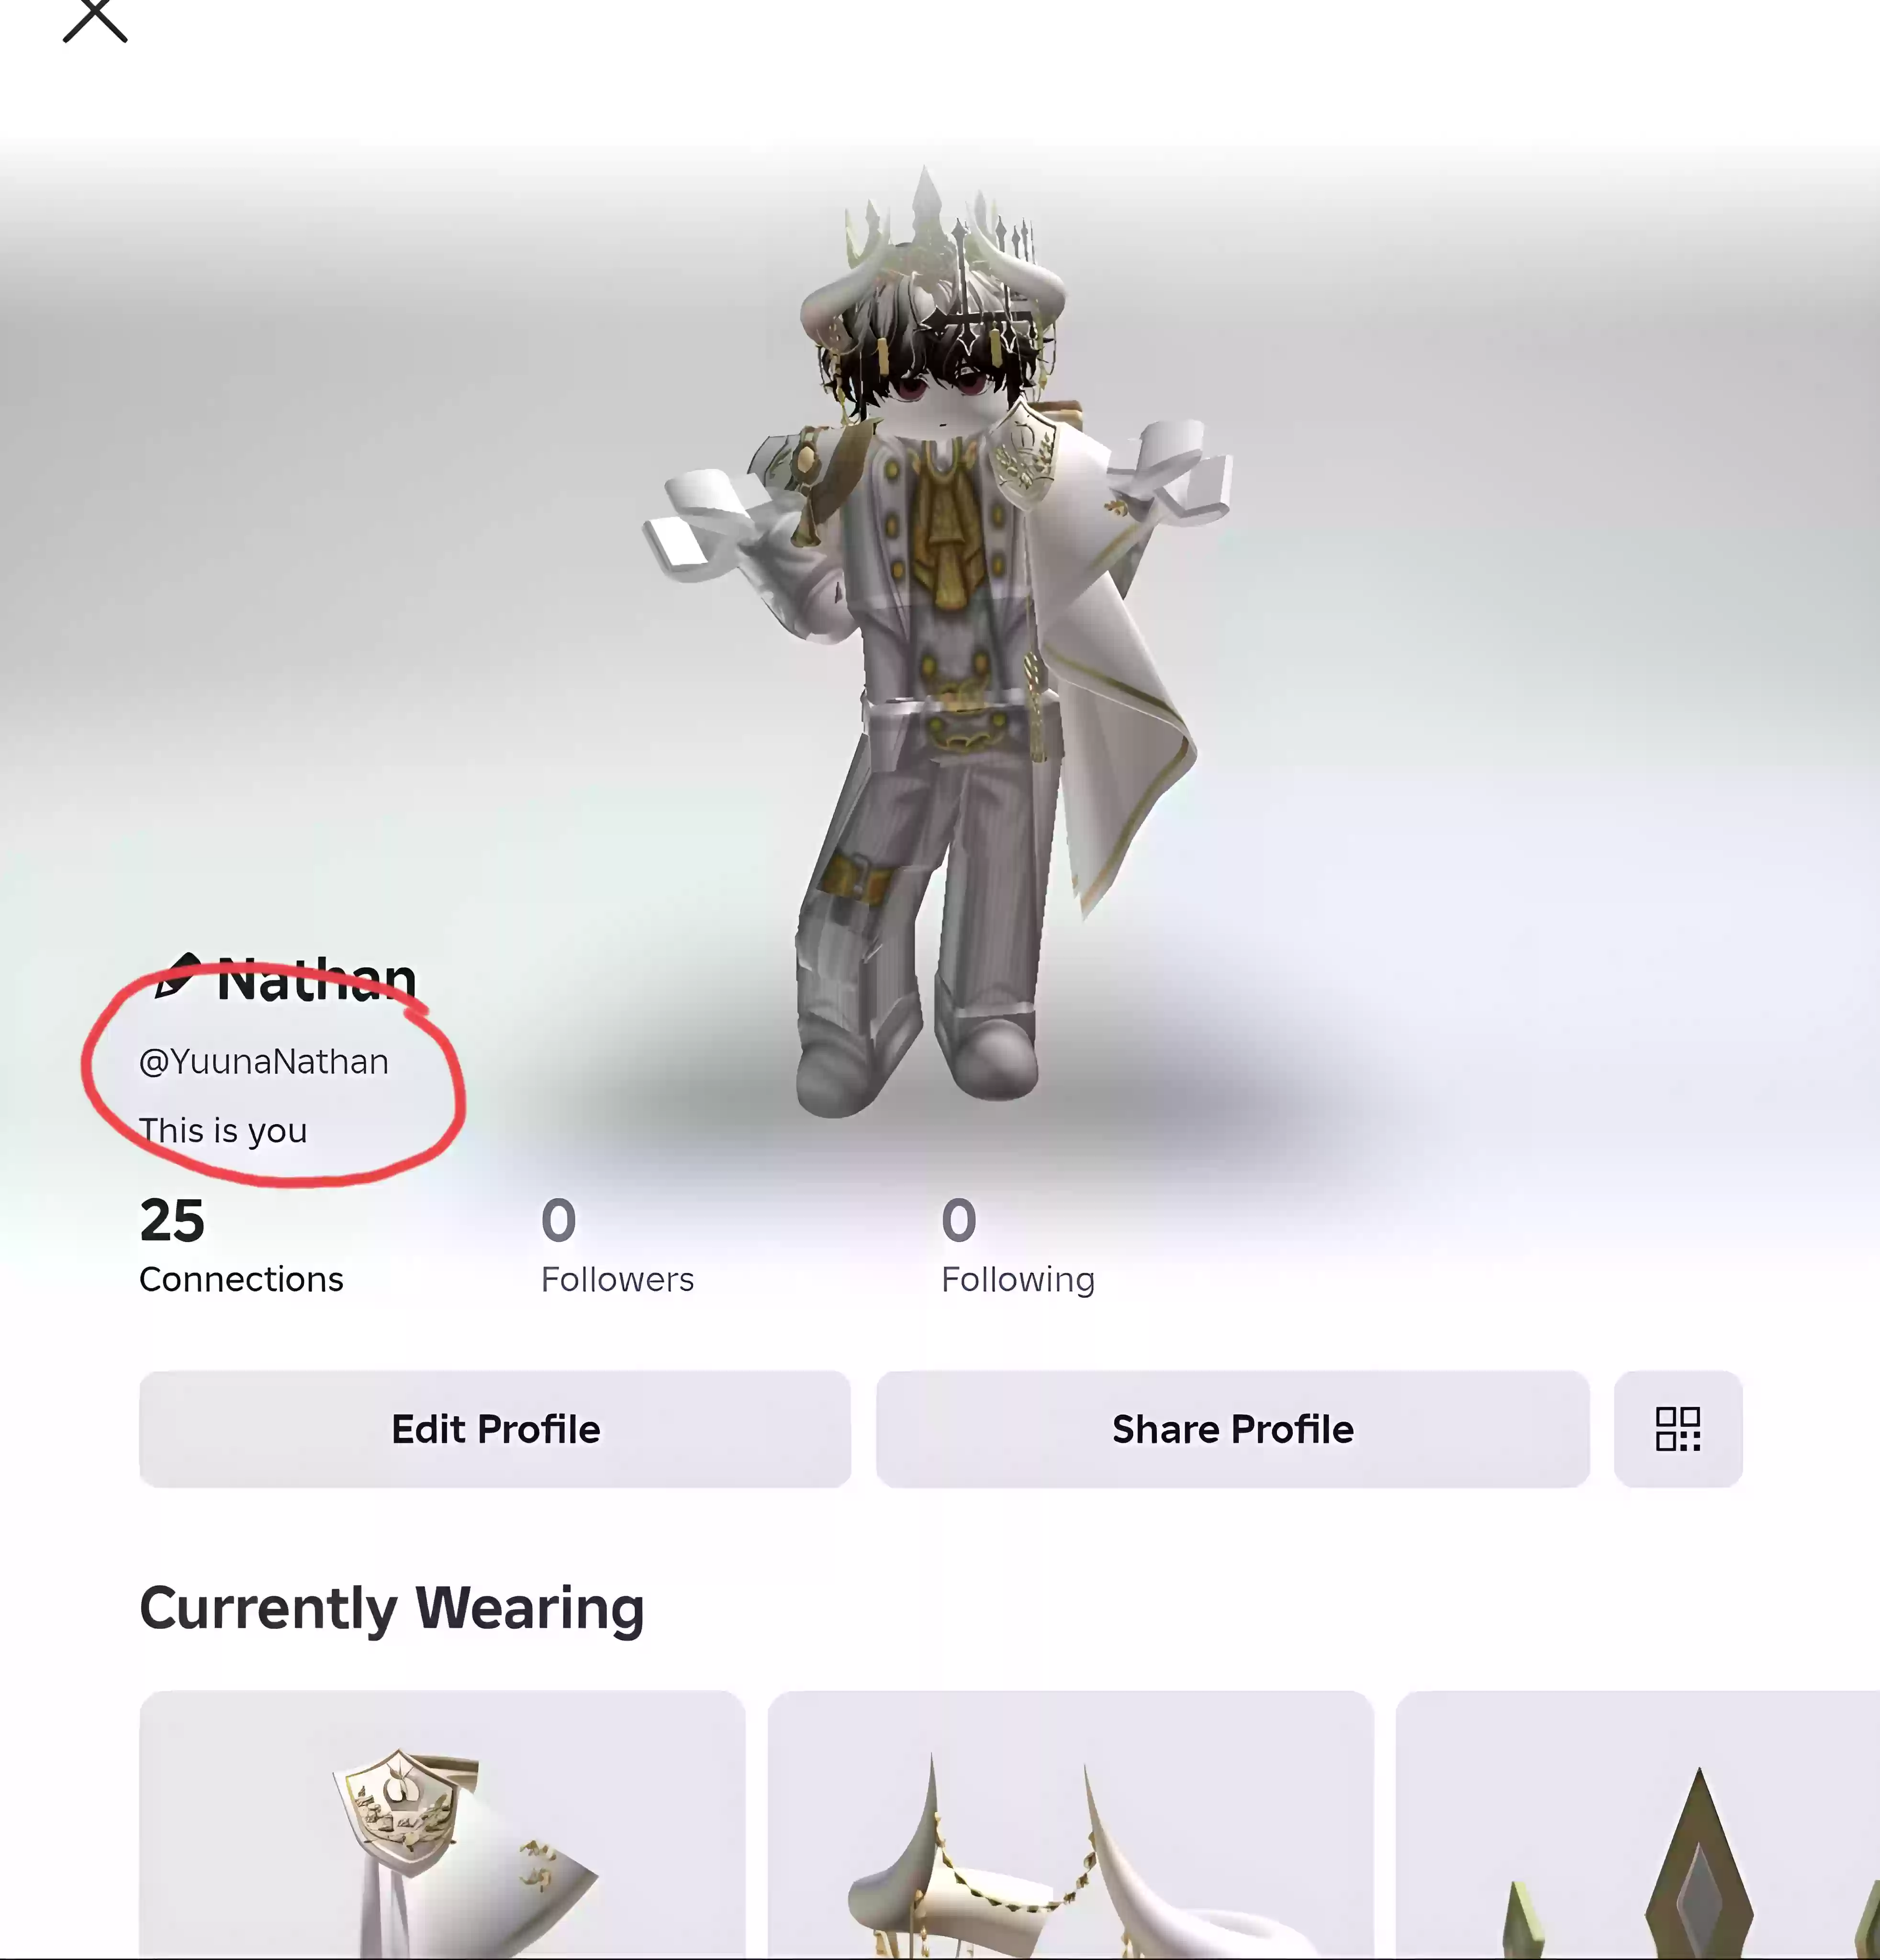Open the green spiked crown thumbnail
The image size is (1880, 1960).
click(1638, 1825)
